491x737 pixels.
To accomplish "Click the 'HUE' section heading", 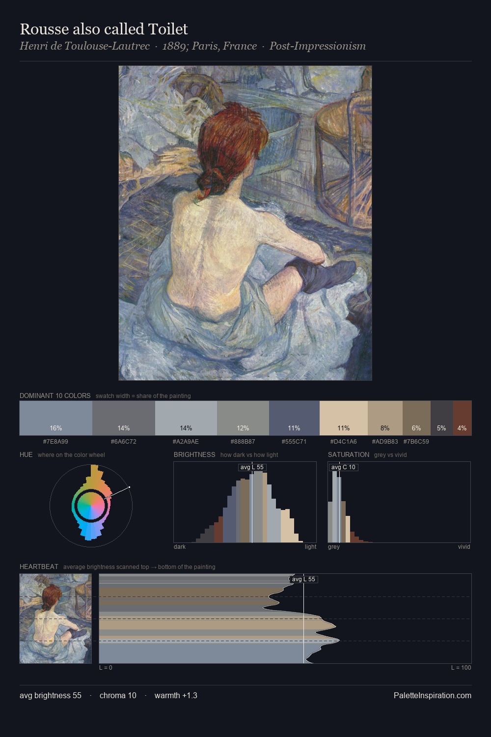I will coord(26,454).
